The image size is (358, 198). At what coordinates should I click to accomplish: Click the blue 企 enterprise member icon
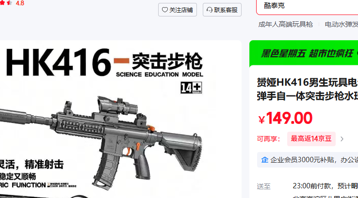[264, 160]
